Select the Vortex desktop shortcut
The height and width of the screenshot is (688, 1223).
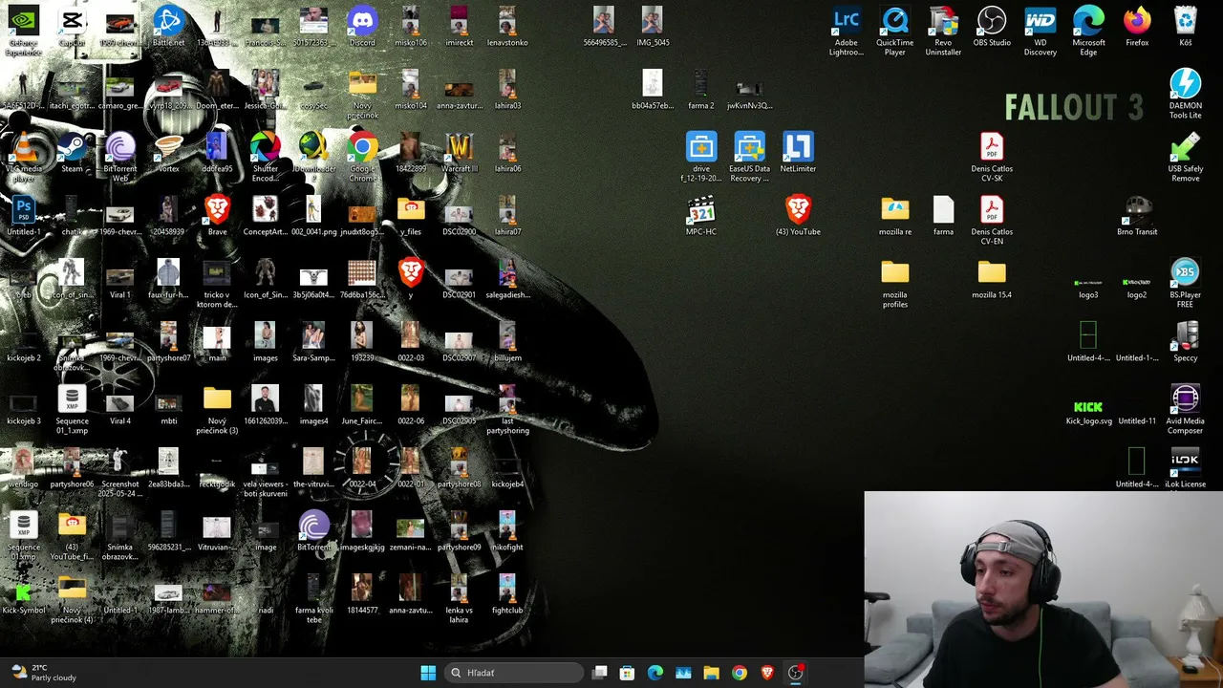click(168, 153)
